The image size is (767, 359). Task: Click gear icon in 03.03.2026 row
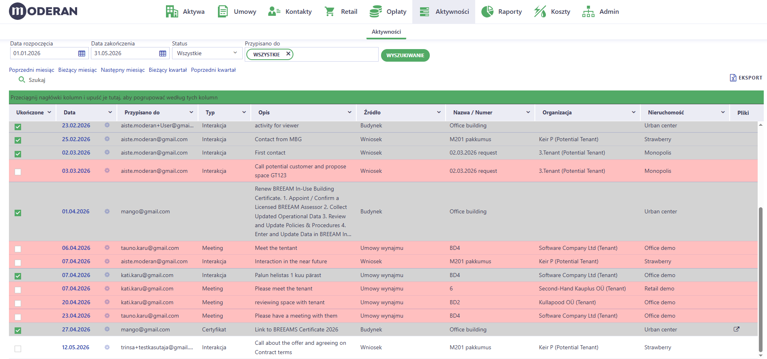(x=107, y=170)
